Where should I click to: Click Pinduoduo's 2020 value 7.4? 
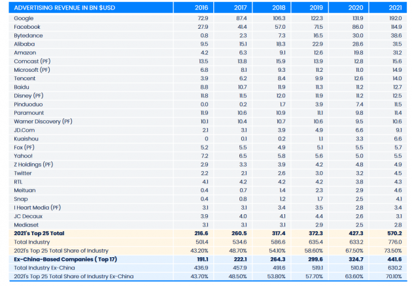360,104
